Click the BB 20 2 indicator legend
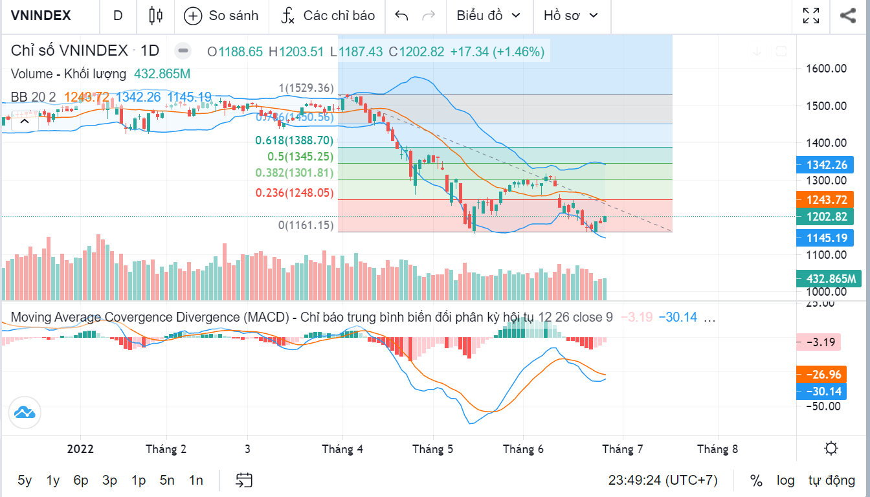The height and width of the screenshot is (497, 870). [x=33, y=97]
